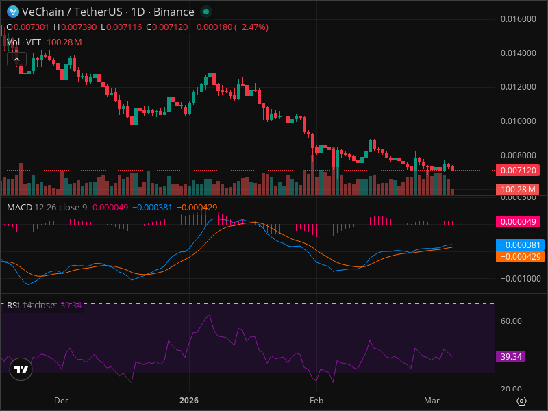Click the −0.001000 MACD scale label
Viewport: 548px width, 411px height.
pos(521,279)
